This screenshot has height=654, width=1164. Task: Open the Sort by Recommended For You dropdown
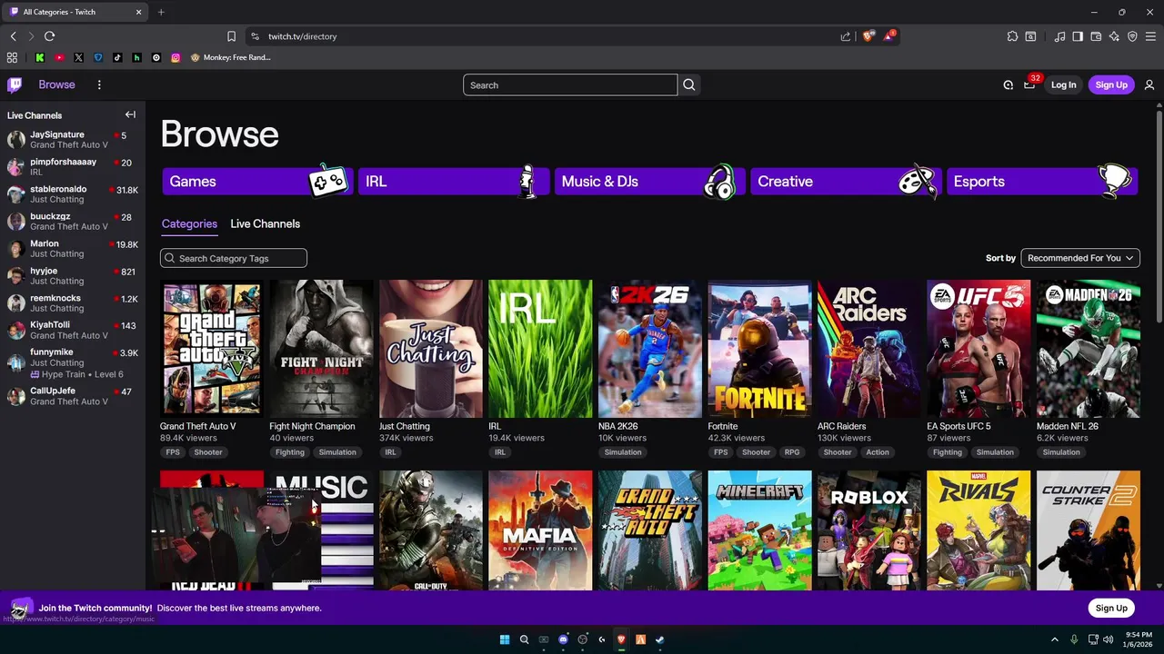1080,258
